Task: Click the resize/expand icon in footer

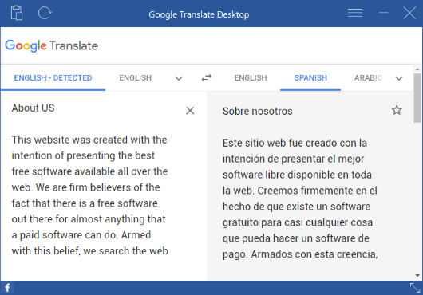Action: tap(416, 288)
